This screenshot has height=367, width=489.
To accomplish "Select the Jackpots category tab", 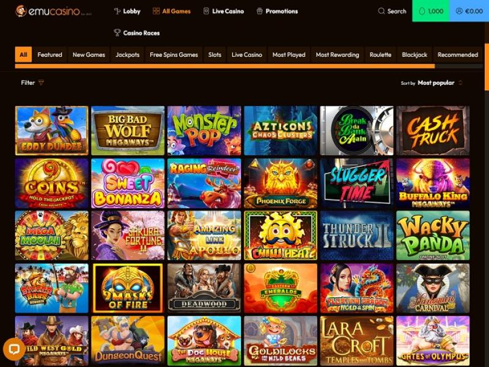I will pos(128,54).
